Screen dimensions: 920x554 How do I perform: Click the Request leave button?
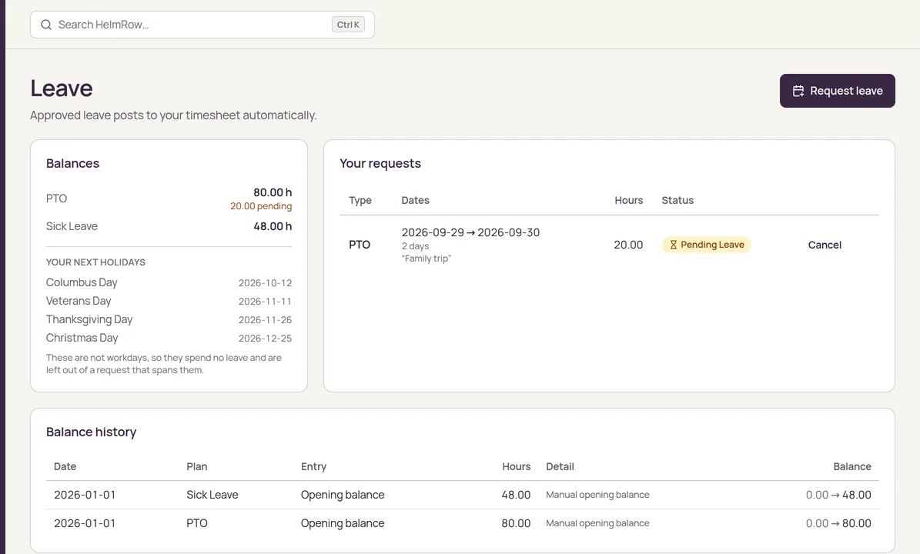pos(838,91)
